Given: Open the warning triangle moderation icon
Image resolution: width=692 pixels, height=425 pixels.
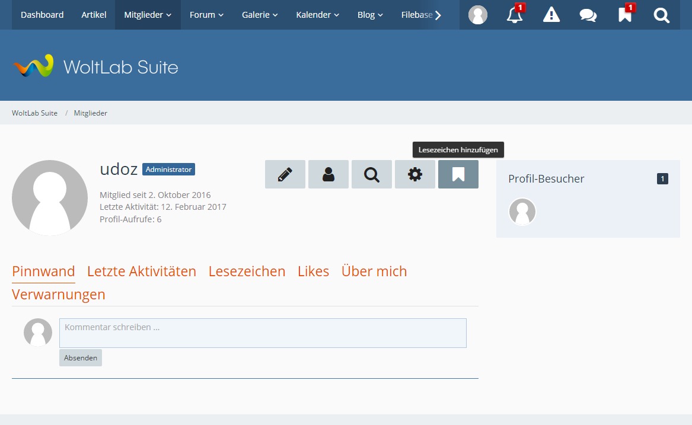Looking at the screenshot, I should 551,15.
